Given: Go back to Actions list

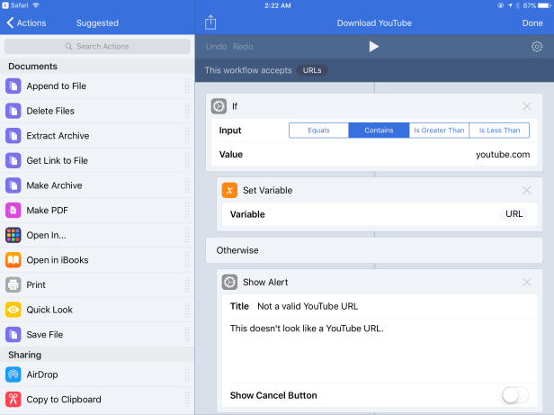Looking at the screenshot, I should (x=25, y=23).
